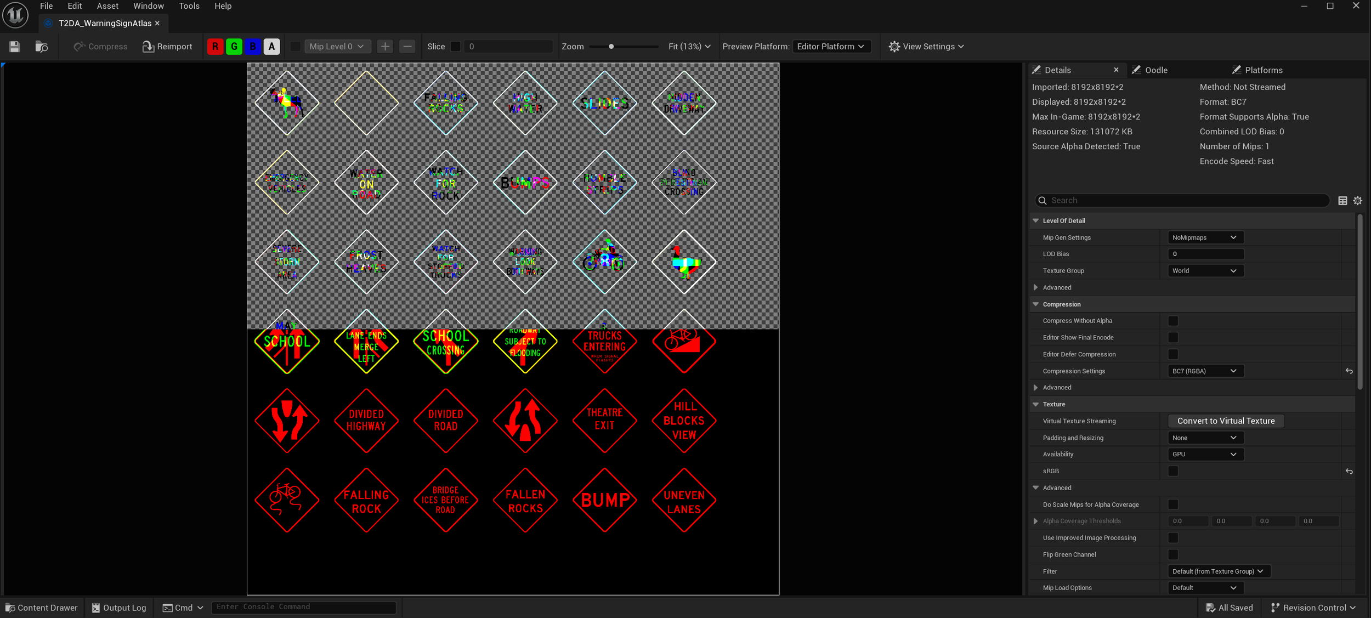1371x618 pixels.
Task: Open the Output Log
Action: coord(118,608)
